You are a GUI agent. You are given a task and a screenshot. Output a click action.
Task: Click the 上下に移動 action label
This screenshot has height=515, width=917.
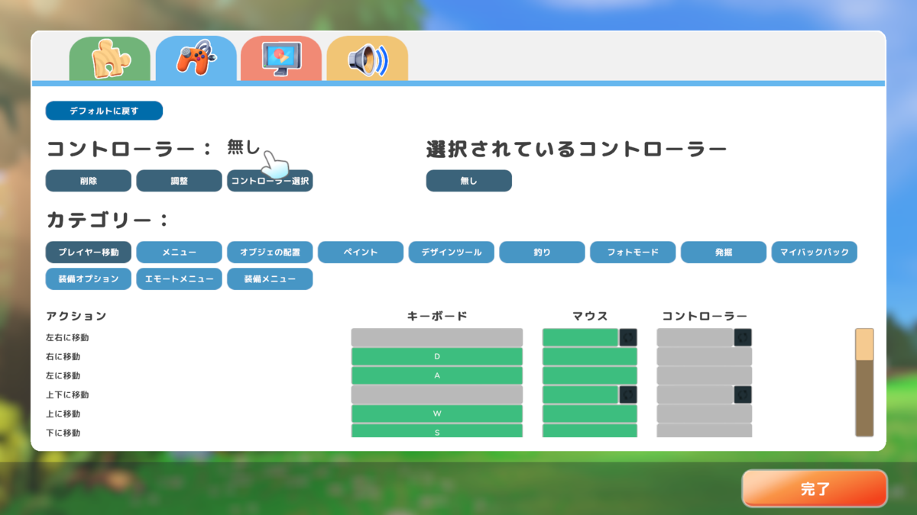(x=67, y=394)
